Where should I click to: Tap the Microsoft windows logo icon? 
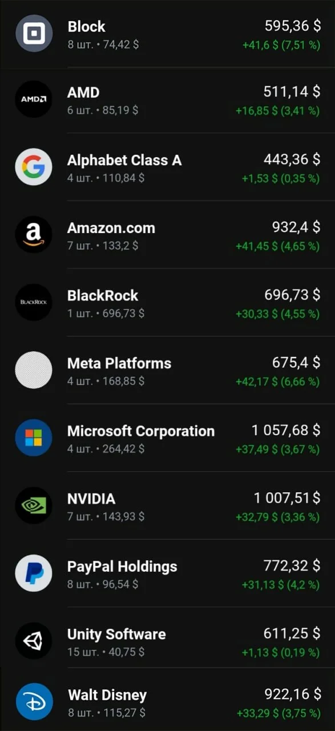tap(34, 437)
